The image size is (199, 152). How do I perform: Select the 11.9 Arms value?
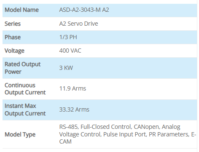coord(73,88)
